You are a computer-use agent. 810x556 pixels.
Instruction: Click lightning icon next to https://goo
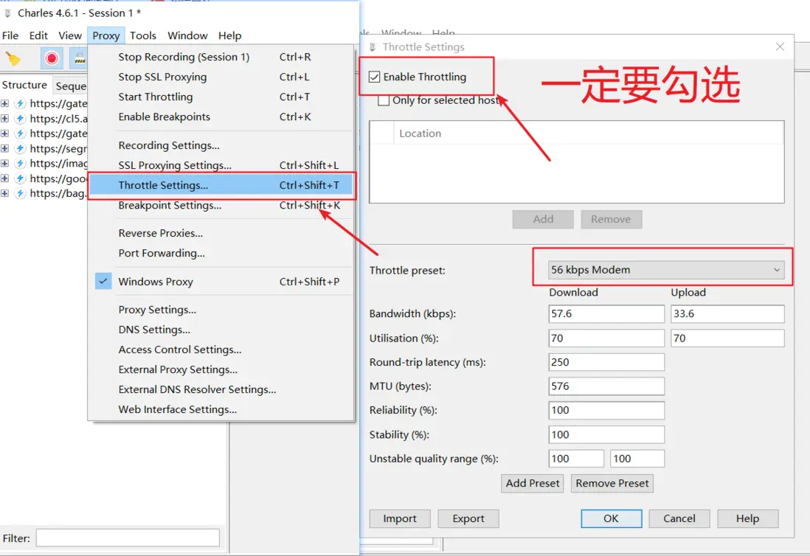point(20,178)
